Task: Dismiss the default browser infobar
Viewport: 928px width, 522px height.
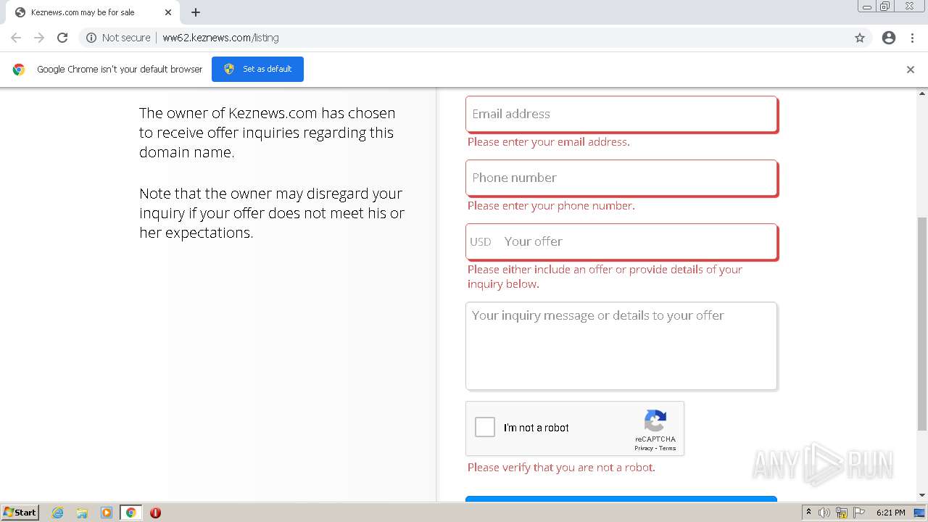Action: (x=911, y=70)
